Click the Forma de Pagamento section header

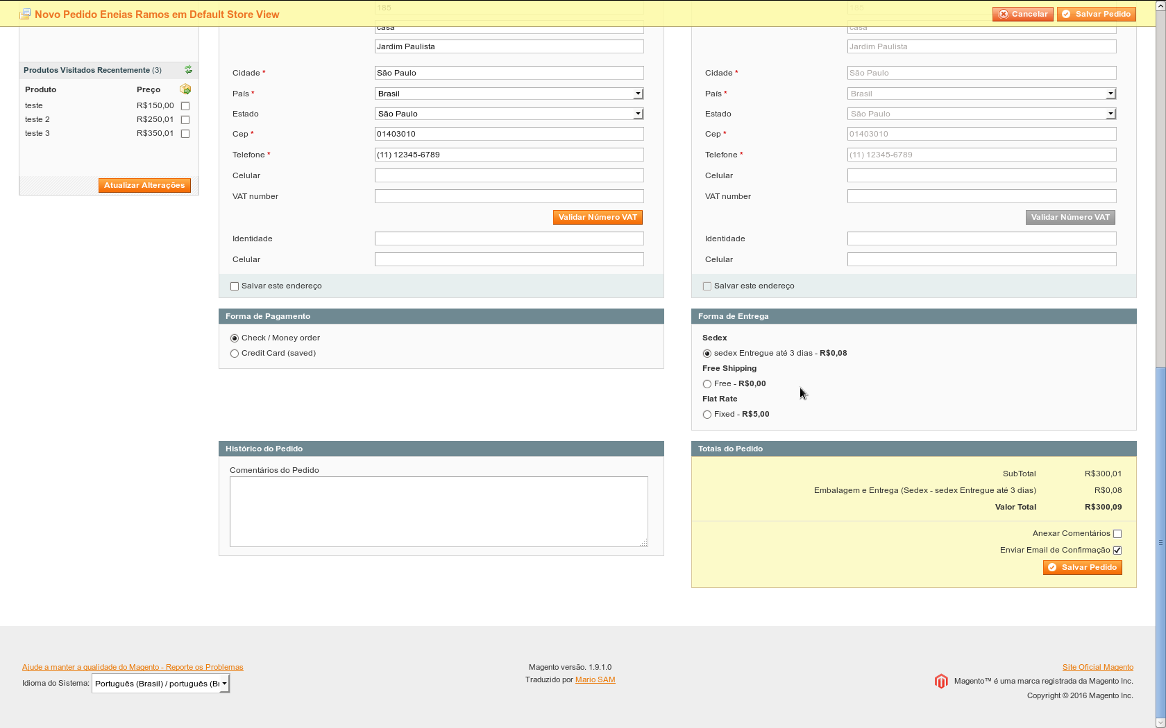[x=441, y=316]
